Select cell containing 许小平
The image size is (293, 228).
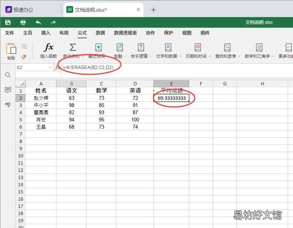tap(41, 105)
